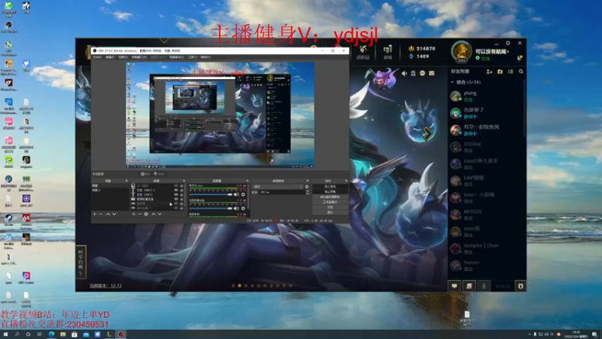
Task: Open Settings (设置) button in OBS controls
Action: tap(330, 206)
